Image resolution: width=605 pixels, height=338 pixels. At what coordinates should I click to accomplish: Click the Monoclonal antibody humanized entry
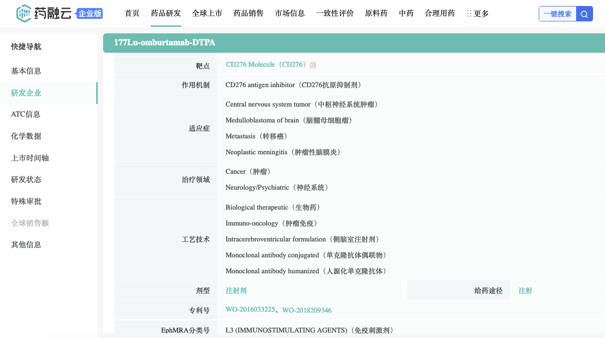(306, 271)
